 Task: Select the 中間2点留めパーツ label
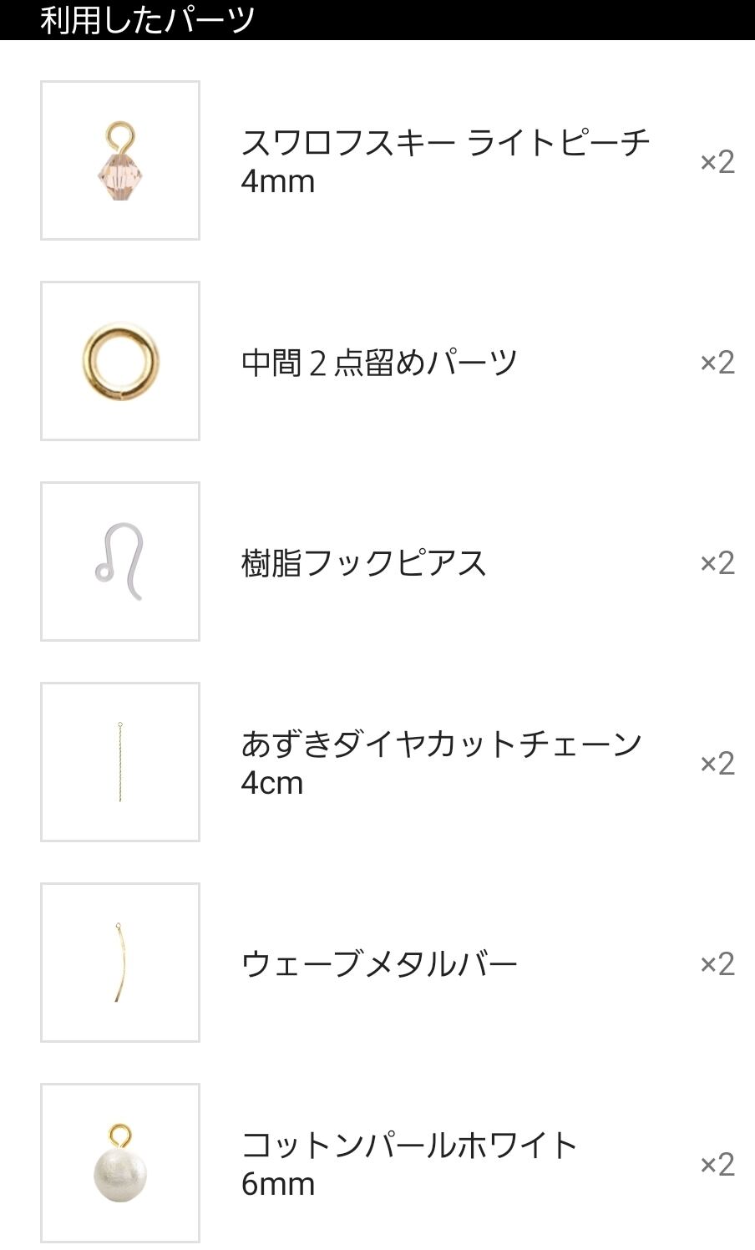(x=379, y=363)
